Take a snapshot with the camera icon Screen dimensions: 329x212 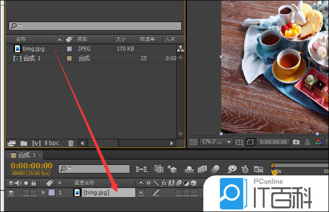pyautogui.click(x=296, y=142)
